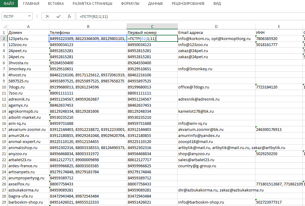Select the email cell for 123pets.ru
The width and height of the screenshot is (305, 206).
coord(216,38)
